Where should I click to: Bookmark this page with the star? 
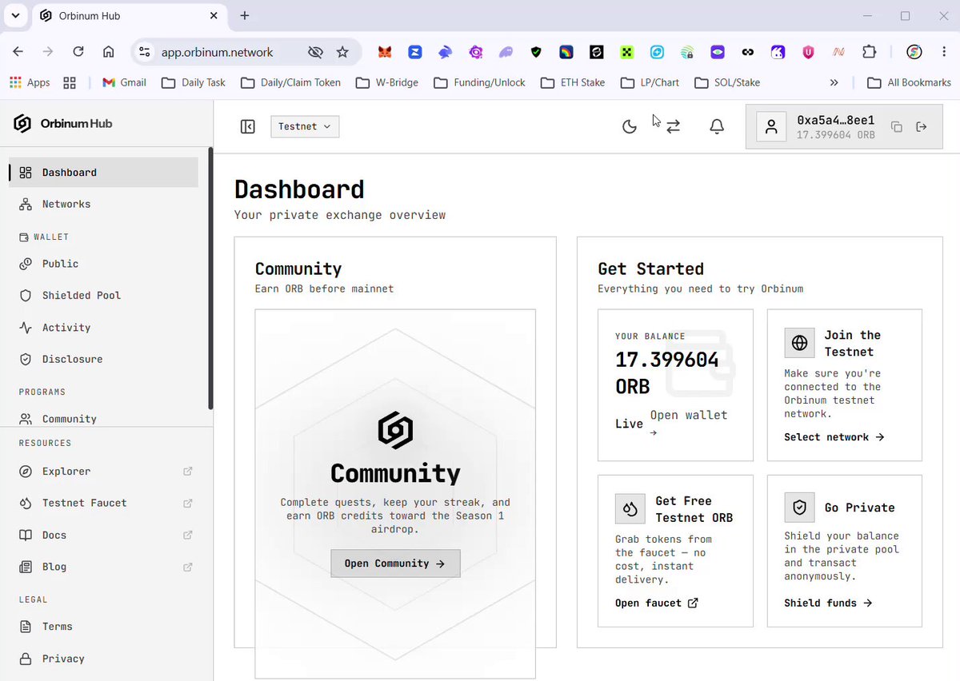pyautogui.click(x=342, y=52)
